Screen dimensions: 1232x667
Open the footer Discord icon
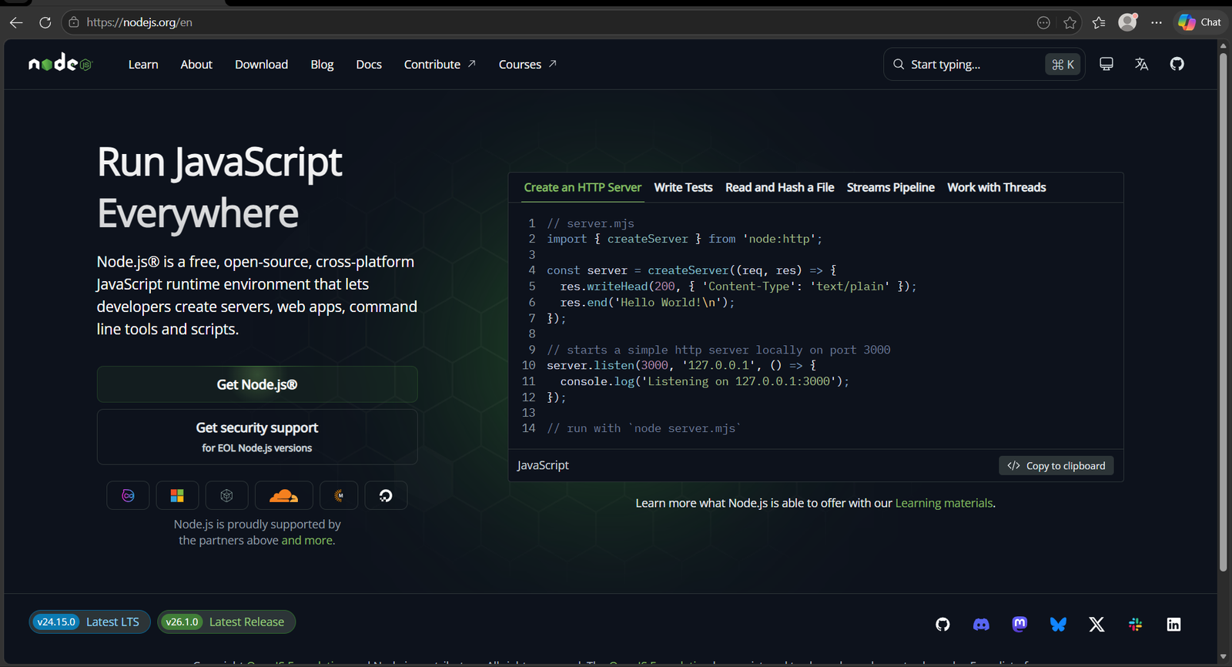981,625
